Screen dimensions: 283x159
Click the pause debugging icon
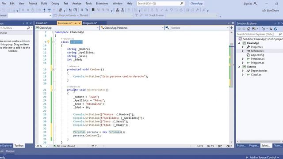pyautogui.click(x=23, y=10)
